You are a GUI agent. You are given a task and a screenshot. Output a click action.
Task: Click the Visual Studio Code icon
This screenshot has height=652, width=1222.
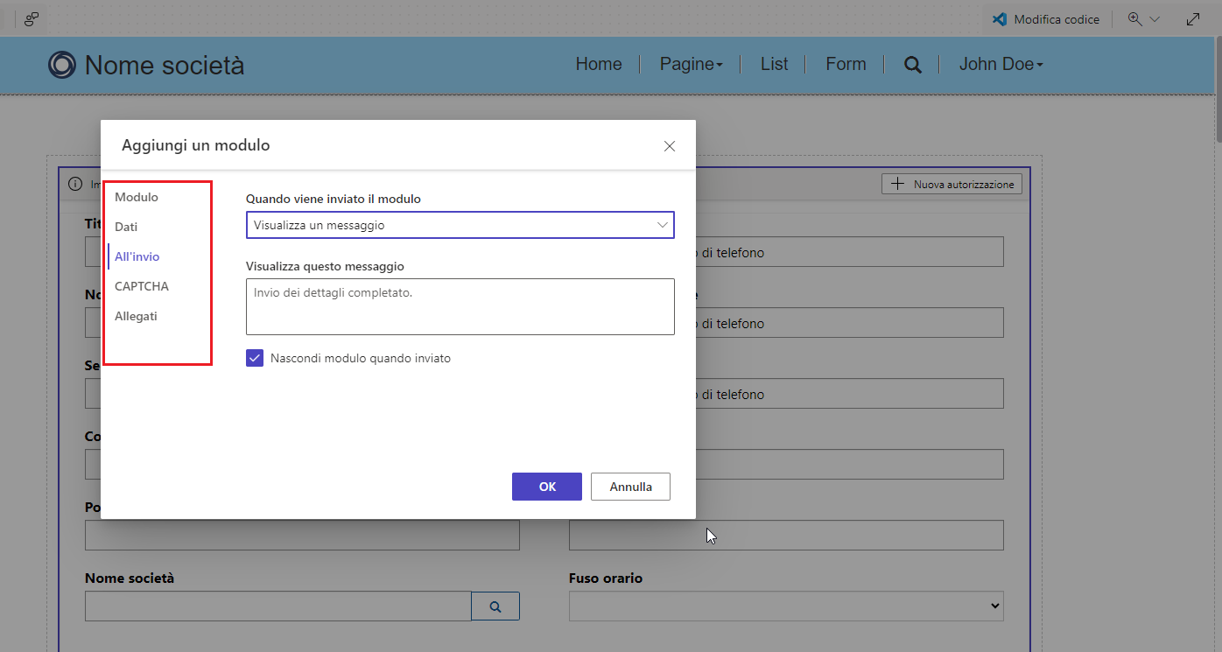click(998, 19)
